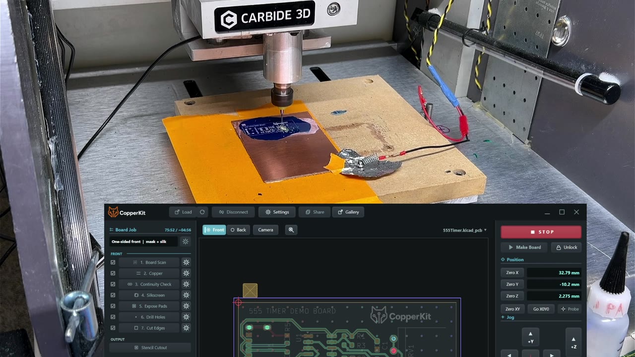The width and height of the screenshot is (635, 357).
Task: Click the Stencil Cutout output button
Action: tap(150, 348)
